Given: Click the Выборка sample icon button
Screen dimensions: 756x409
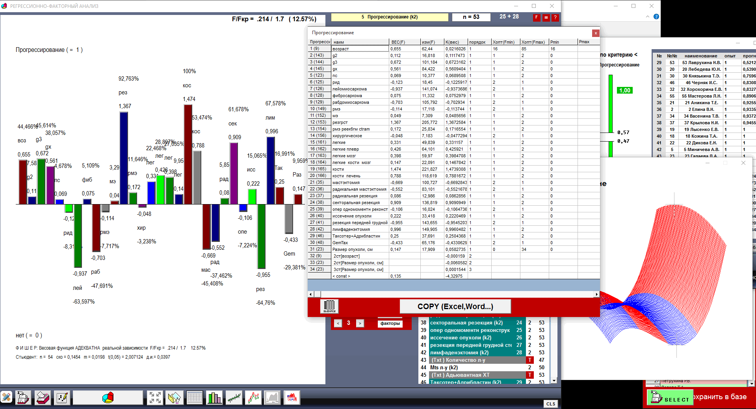Looking at the screenshot, I should tap(329, 306).
